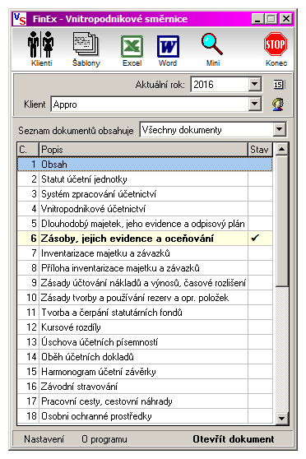Click the client details icon beside Klient
Viewport: 306px width, 459px height.
click(x=279, y=104)
